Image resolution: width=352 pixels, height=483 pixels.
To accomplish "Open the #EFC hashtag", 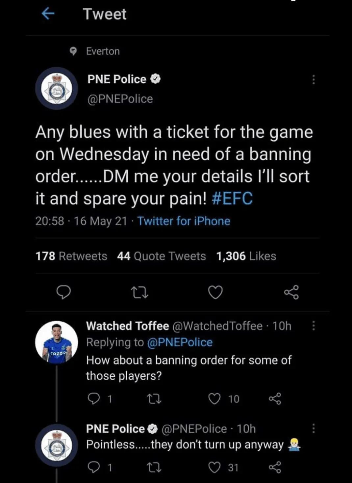I will point(232,199).
